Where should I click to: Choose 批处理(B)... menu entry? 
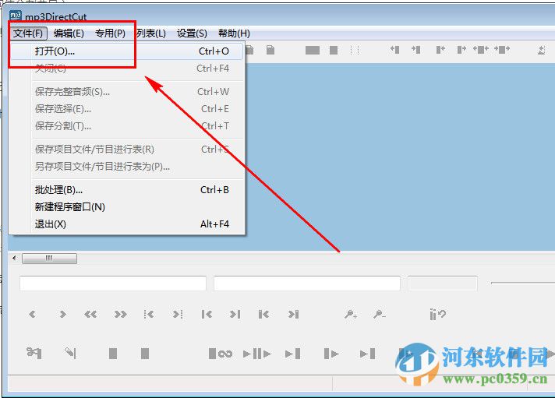(127, 190)
